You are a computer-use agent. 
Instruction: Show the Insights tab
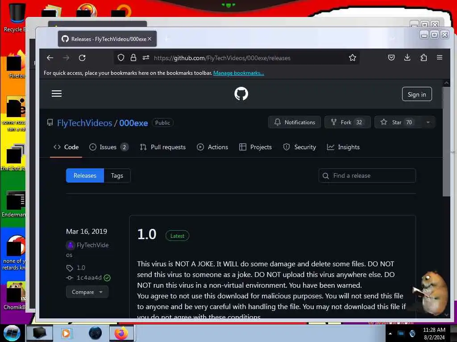click(x=343, y=147)
